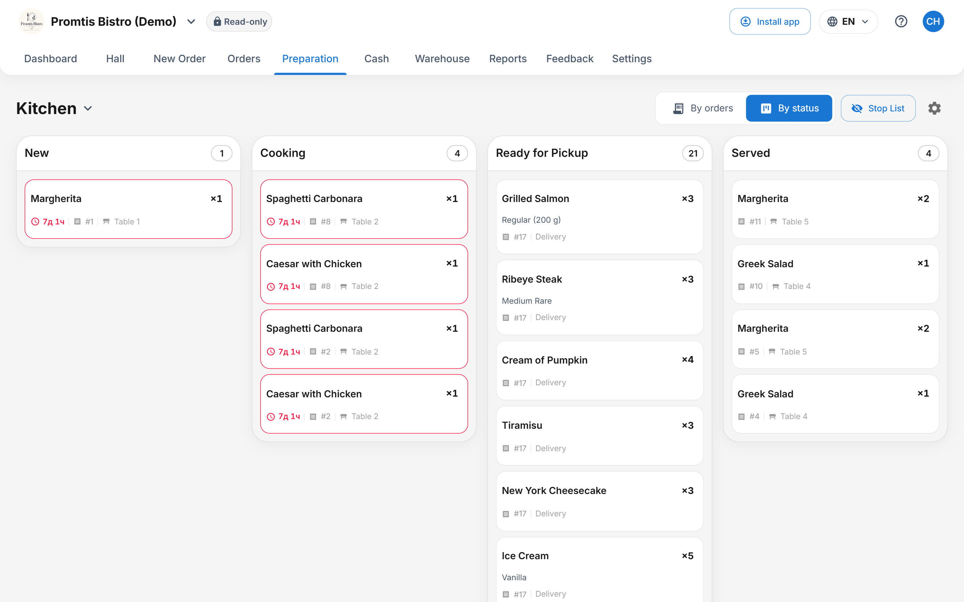Switch view to By status

tap(789, 108)
